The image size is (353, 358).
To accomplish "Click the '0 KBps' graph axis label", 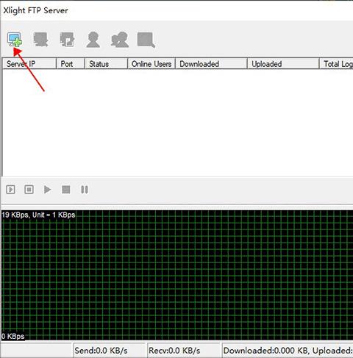I will coord(13,336).
